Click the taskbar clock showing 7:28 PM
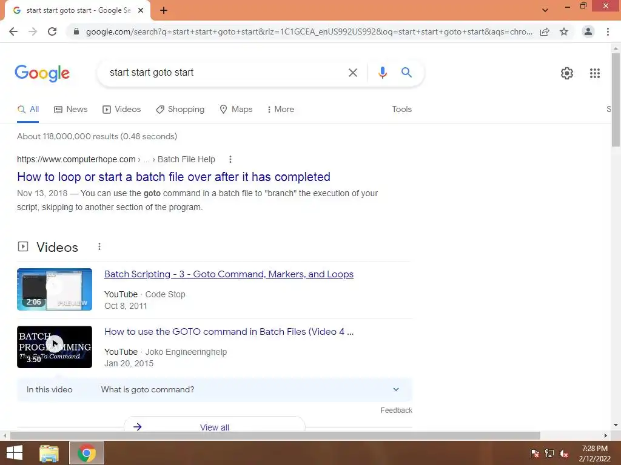This screenshot has height=465, width=621. (594, 453)
